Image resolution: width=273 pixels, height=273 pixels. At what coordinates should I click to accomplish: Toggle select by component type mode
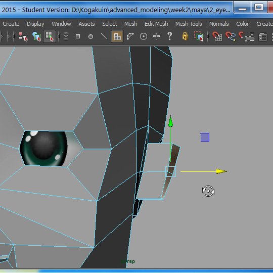click(x=50, y=36)
